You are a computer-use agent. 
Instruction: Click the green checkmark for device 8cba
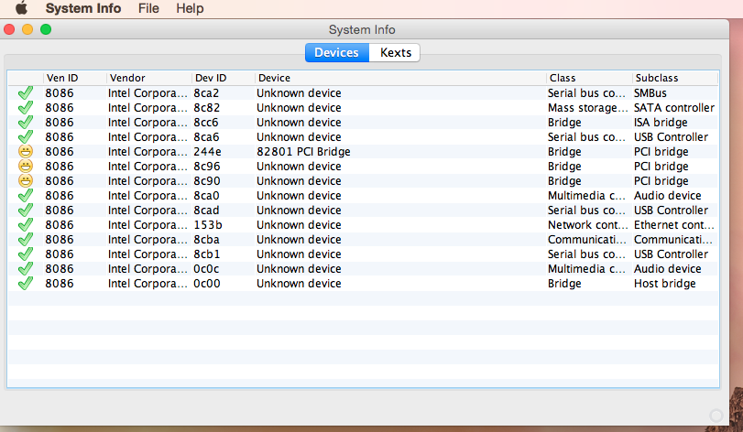26,240
